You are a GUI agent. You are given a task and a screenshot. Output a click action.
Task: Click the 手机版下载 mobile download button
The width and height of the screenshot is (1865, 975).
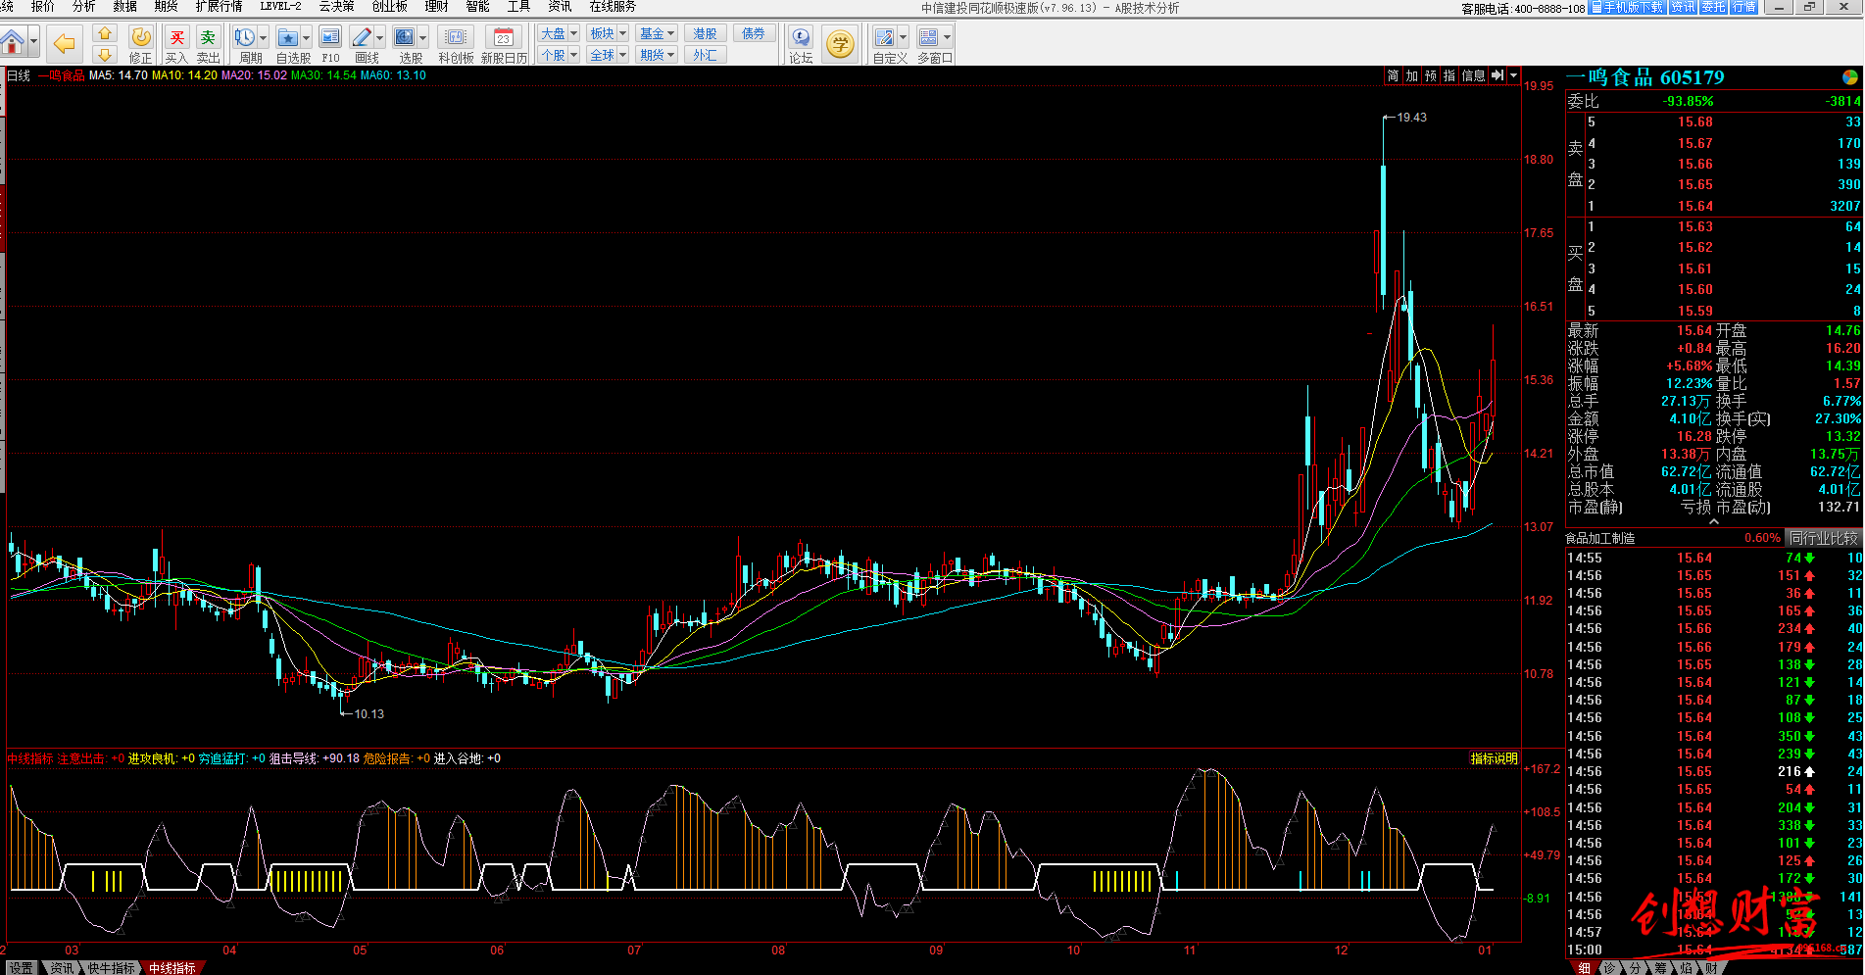click(x=1627, y=7)
